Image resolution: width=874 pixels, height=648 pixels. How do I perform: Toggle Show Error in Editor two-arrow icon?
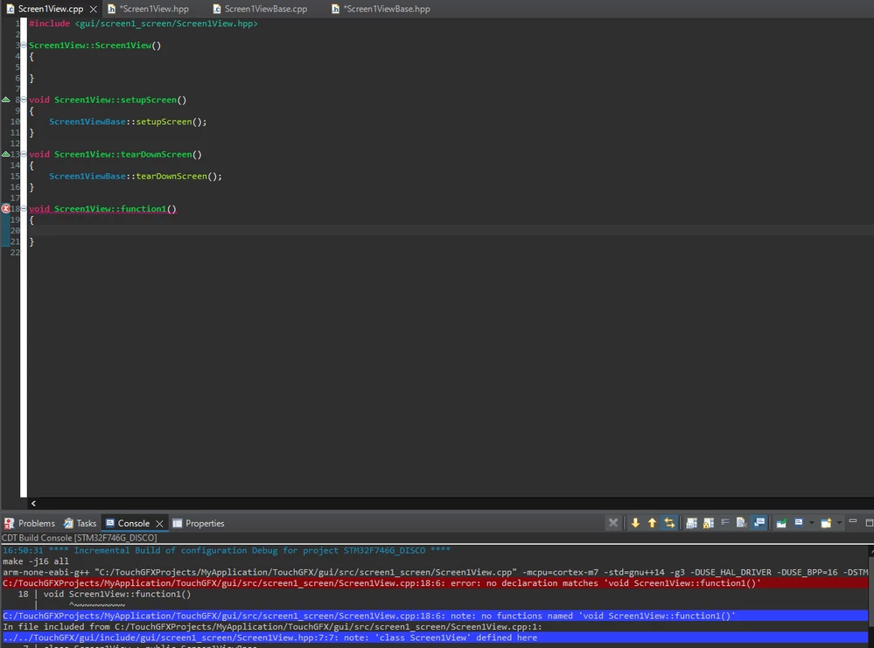click(x=669, y=523)
